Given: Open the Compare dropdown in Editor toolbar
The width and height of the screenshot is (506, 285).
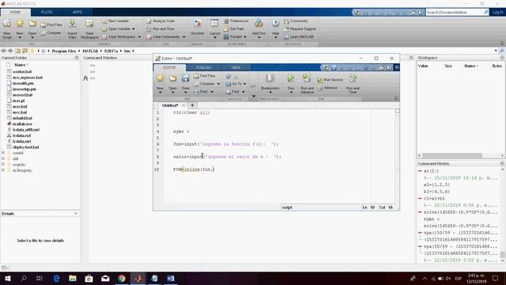Looking at the screenshot, I should click(218, 84).
